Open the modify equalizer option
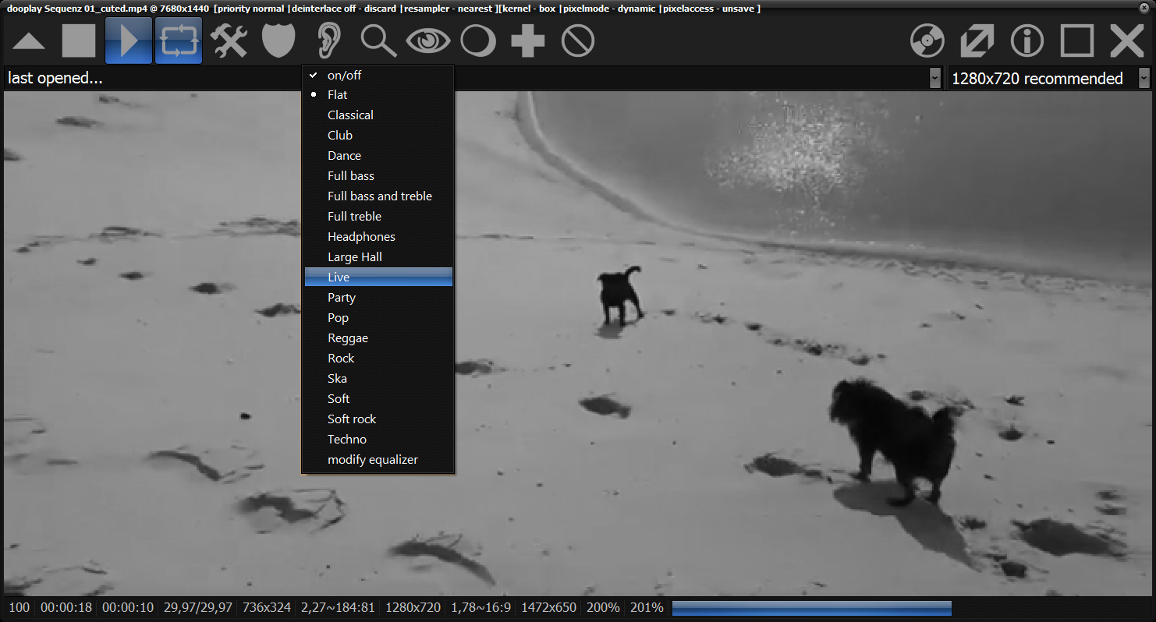1156x622 pixels. tap(373, 460)
